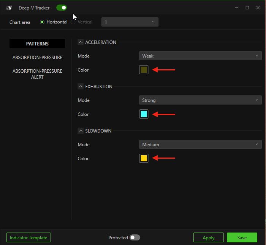This screenshot has height=245, width=266.
Task: Open the chart area number dropdown
Action: (130, 22)
